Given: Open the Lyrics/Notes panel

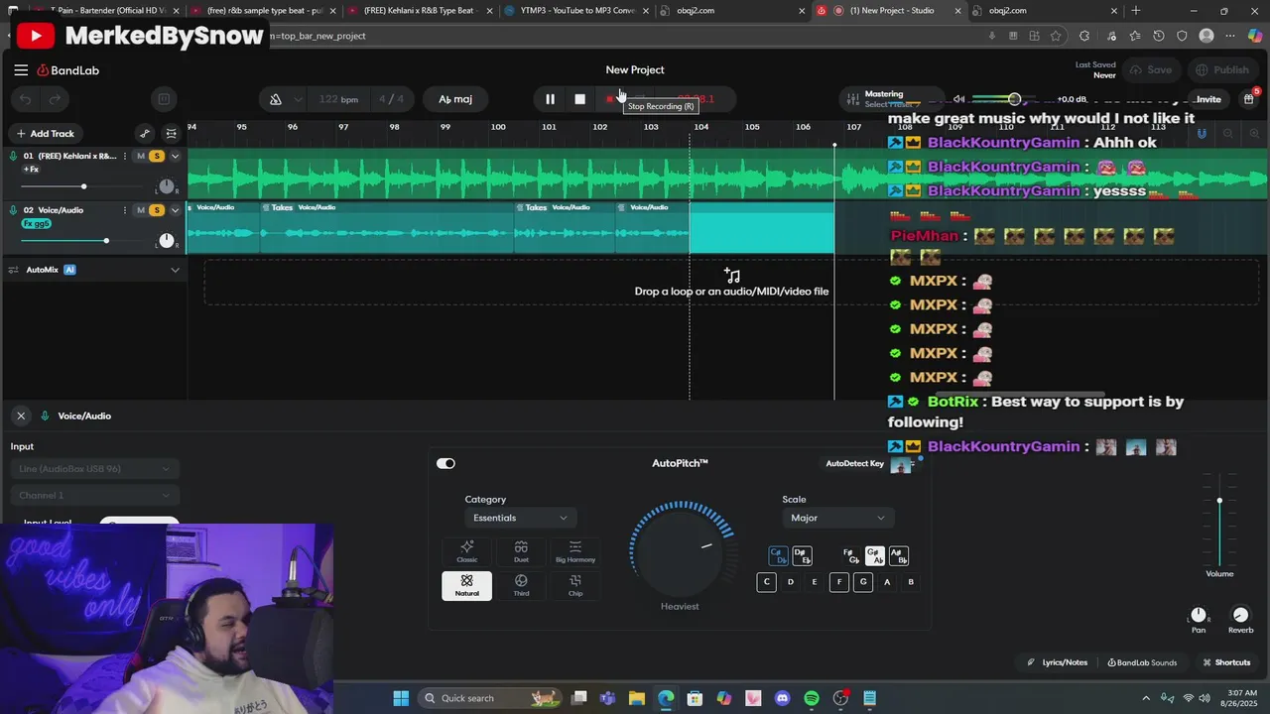Looking at the screenshot, I should (x=1058, y=662).
